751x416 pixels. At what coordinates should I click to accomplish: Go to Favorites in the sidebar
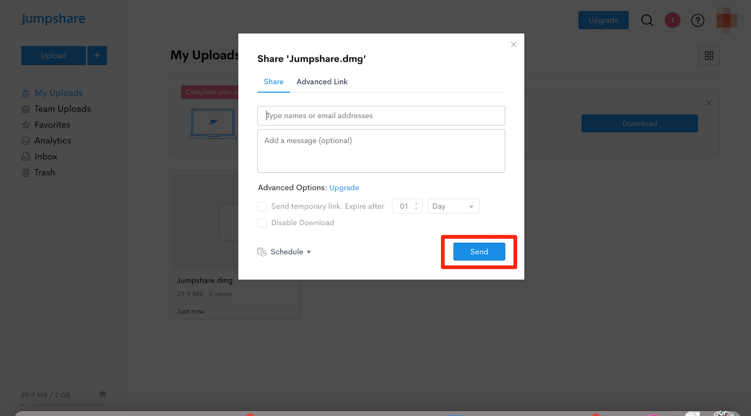[52, 125]
